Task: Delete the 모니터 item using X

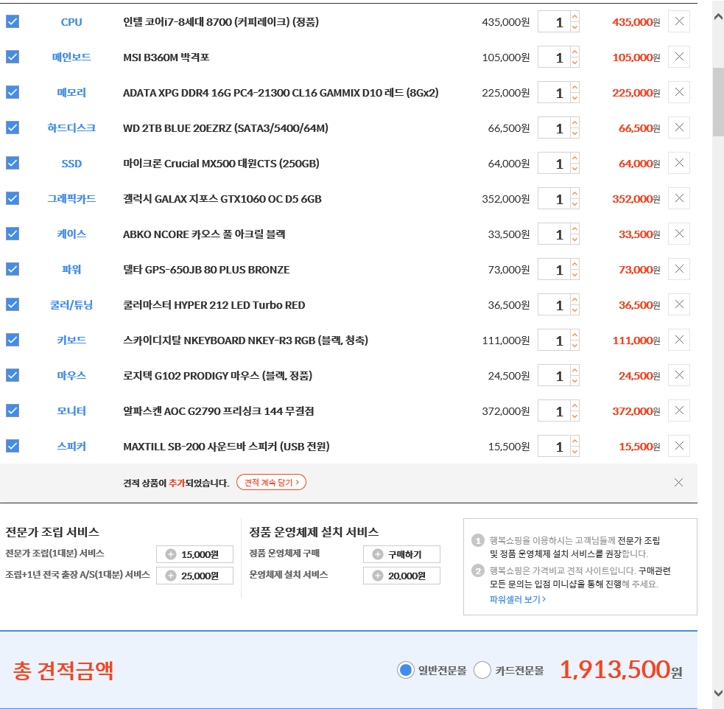Action: [x=679, y=411]
